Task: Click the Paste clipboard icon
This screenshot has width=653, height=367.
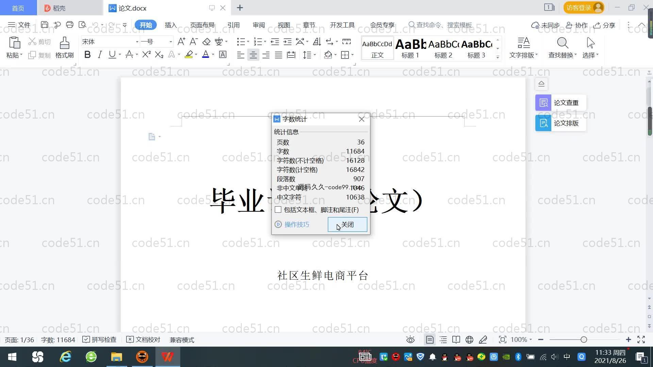Action: (x=14, y=43)
